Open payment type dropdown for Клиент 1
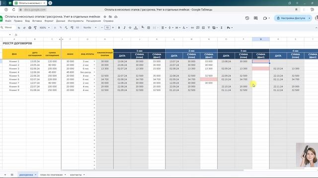The height and width of the screenshot is (178, 318). point(94,61)
